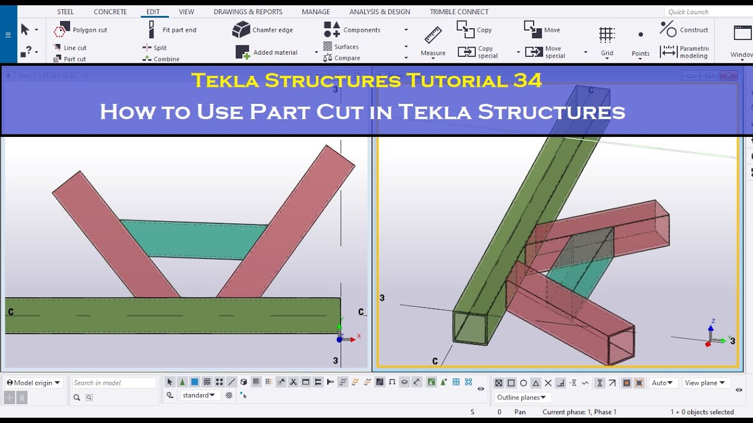Open the ANALYSIS & DESIGN tab
The height and width of the screenshot is (423, 753).
(379, 12)
